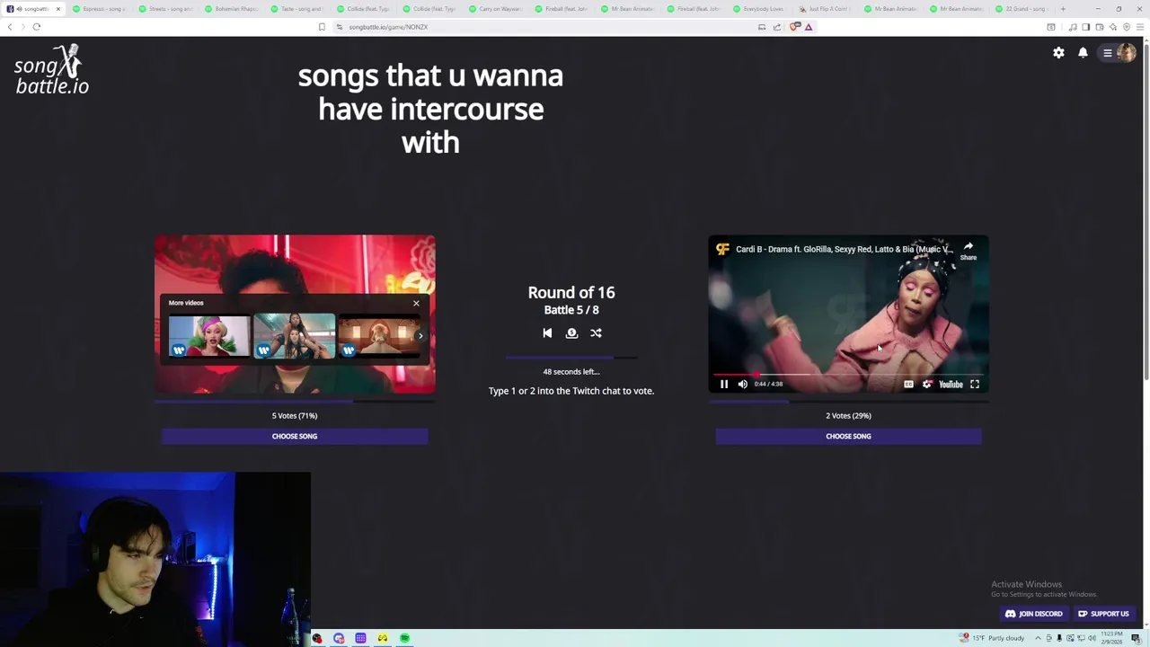This screenshot has width=1150, height=647.
Task: Enter fullscreen on the right video
Action: pyautogui.click(x=975, y=384)
